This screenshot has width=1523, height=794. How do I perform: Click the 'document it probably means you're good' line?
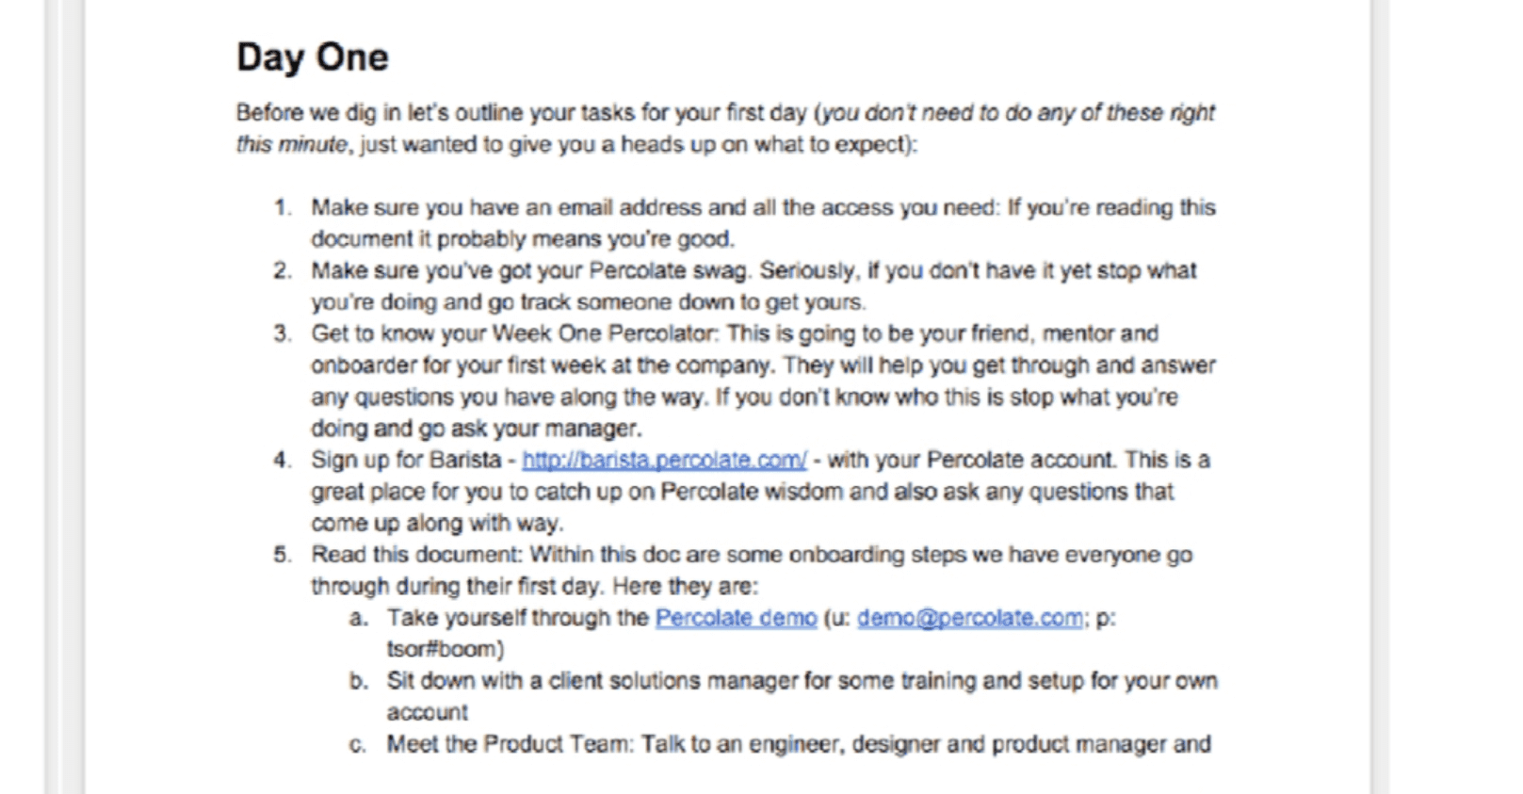point(523,238)
